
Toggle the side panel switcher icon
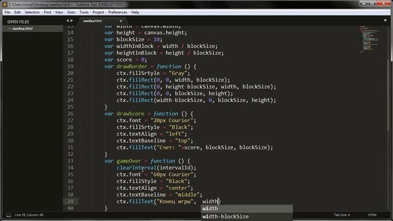click(9, 215)
